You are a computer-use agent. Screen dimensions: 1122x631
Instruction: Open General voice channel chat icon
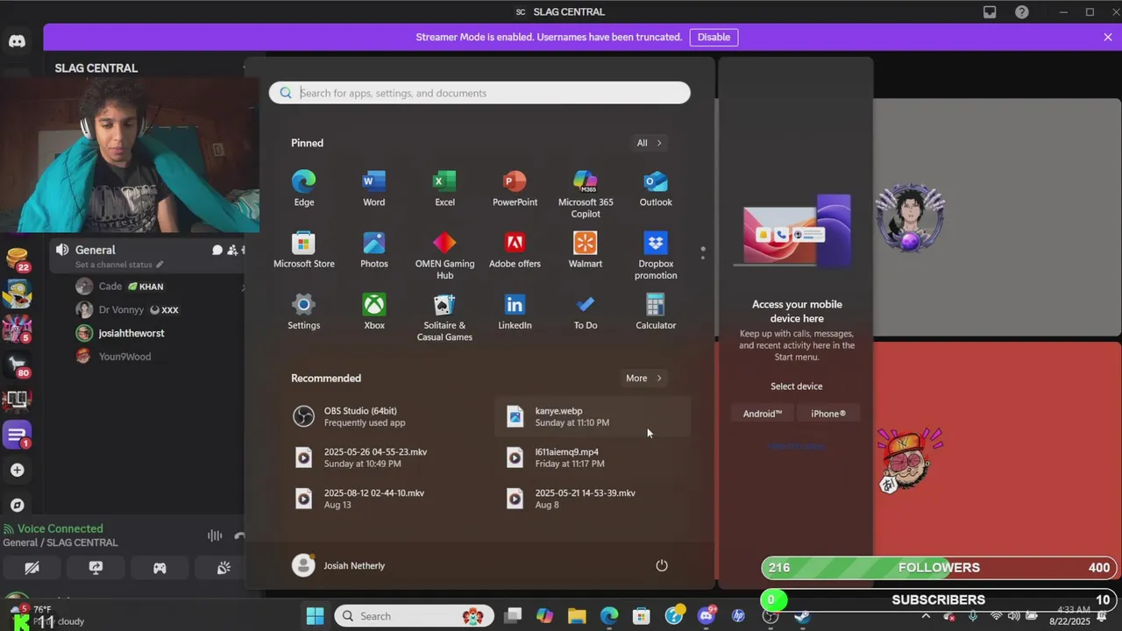pyautogui.click(x=217, y=250)
